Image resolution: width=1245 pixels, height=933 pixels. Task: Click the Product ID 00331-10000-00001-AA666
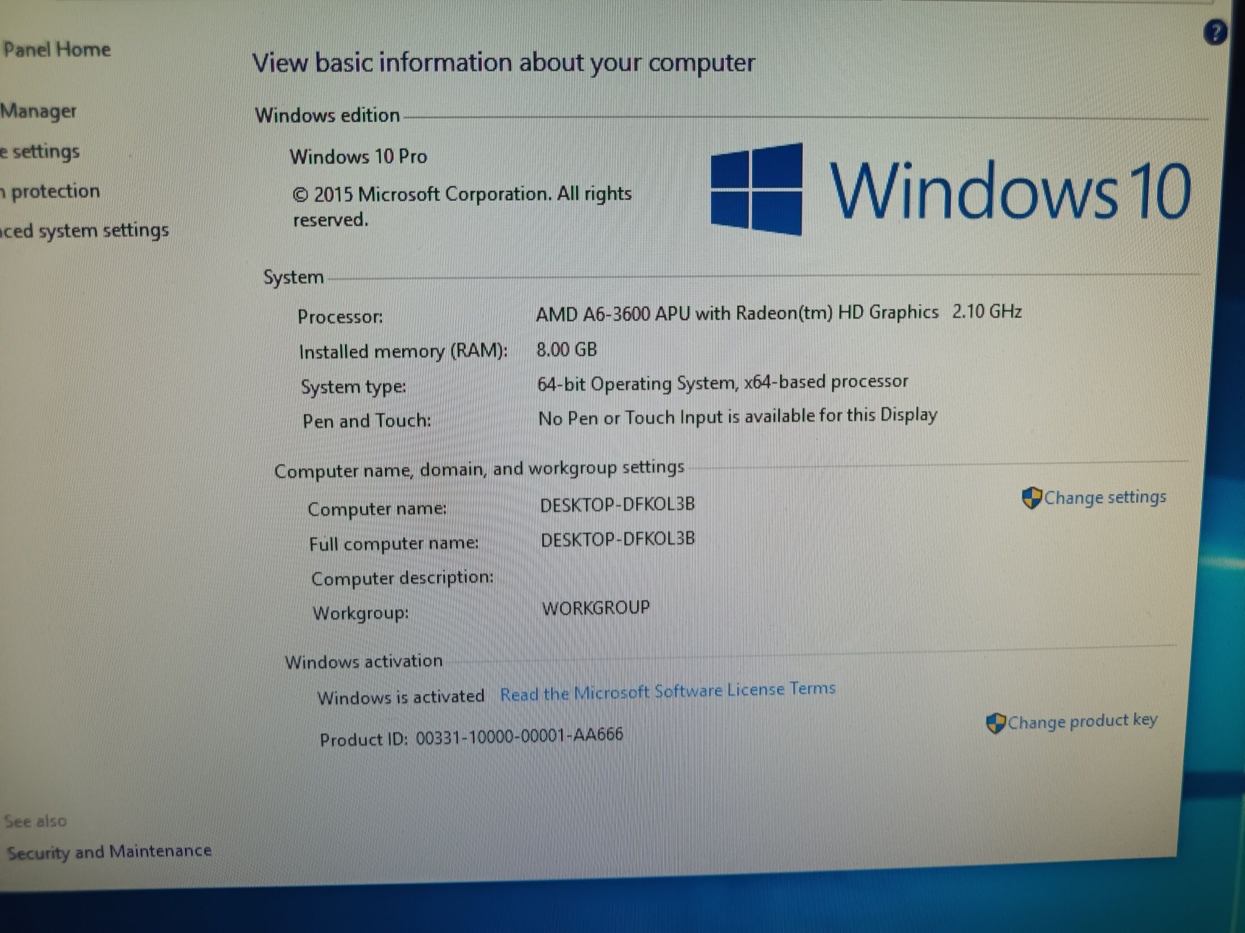click(x=471, y=738)
